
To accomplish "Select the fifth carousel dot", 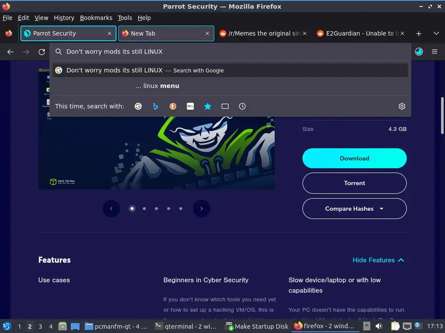I will [x=181, y=209].
